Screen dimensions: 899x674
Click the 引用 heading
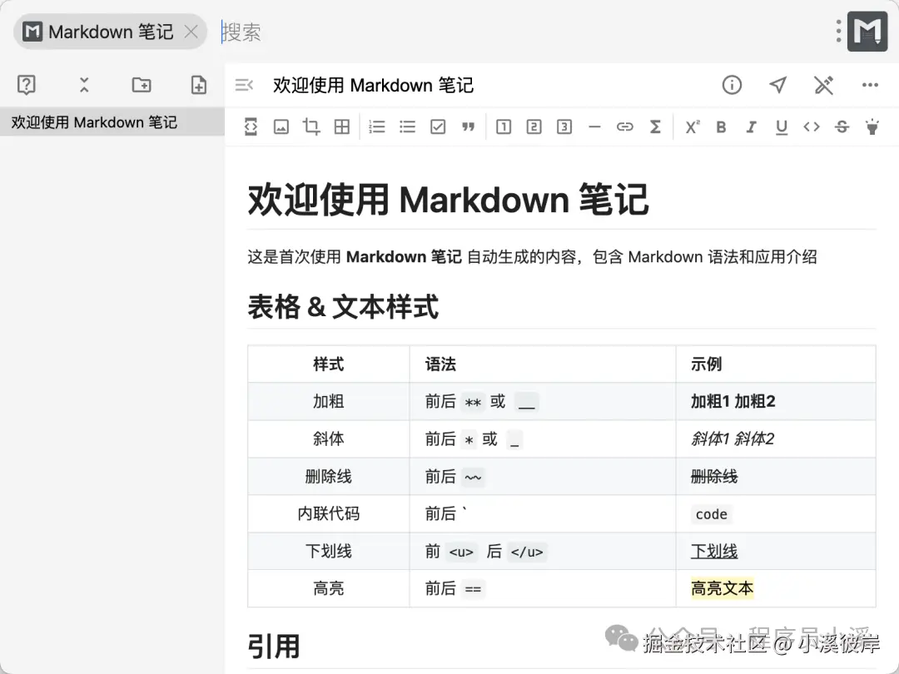(x=274, y=647)
